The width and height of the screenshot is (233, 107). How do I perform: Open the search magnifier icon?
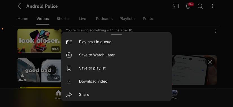(x=200, y=6)
